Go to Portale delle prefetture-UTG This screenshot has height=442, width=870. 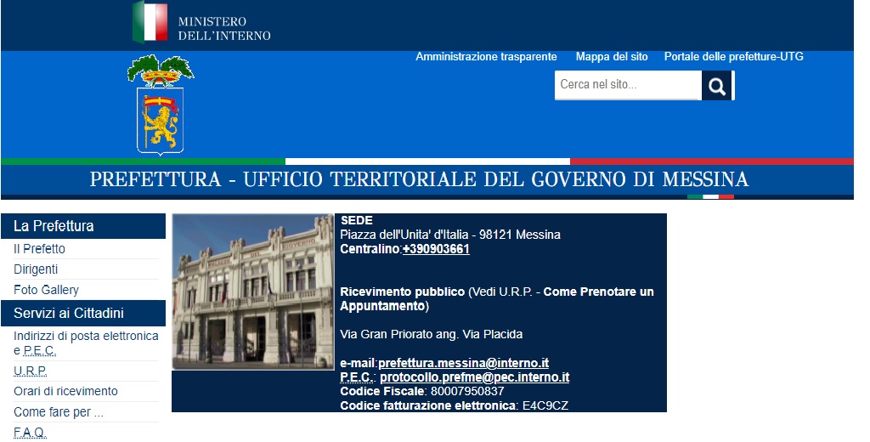pyautogui.click(x=733, y=57)
